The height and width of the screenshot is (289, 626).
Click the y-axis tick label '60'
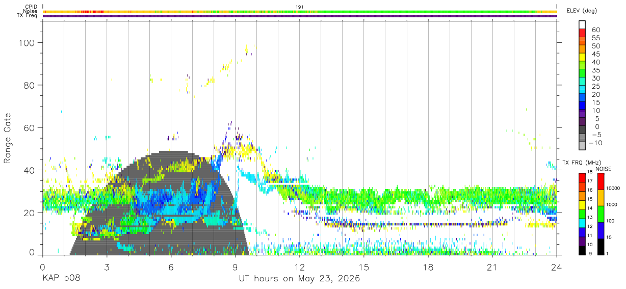(x=30, y=127)
